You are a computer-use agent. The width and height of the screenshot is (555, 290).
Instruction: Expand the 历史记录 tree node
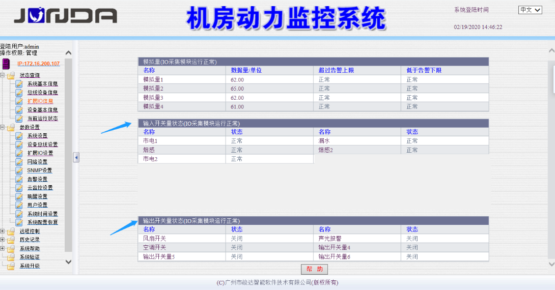point(3,240)
